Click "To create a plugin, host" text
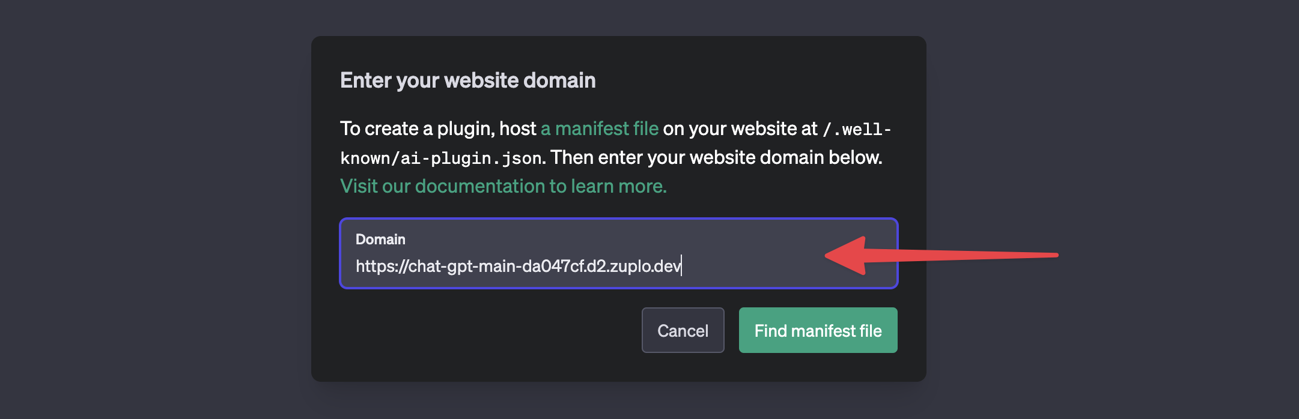The width and height of the screenshot is (1299, 419). pyautogui.click(x=437, y=128)
